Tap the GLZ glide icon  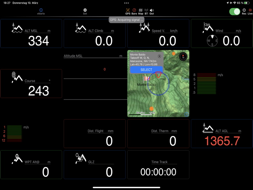pyautogui.click(x=81, y=159)
